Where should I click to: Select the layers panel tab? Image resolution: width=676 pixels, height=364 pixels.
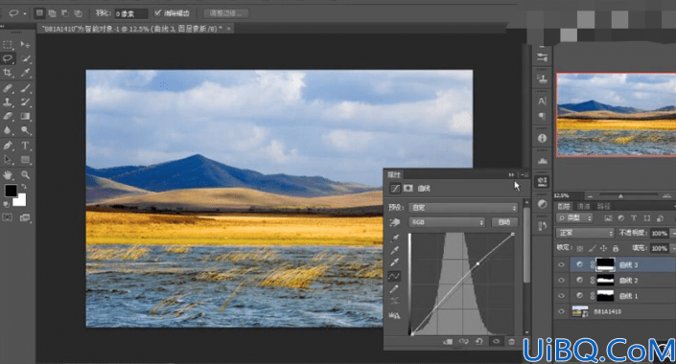click(564, 206)
